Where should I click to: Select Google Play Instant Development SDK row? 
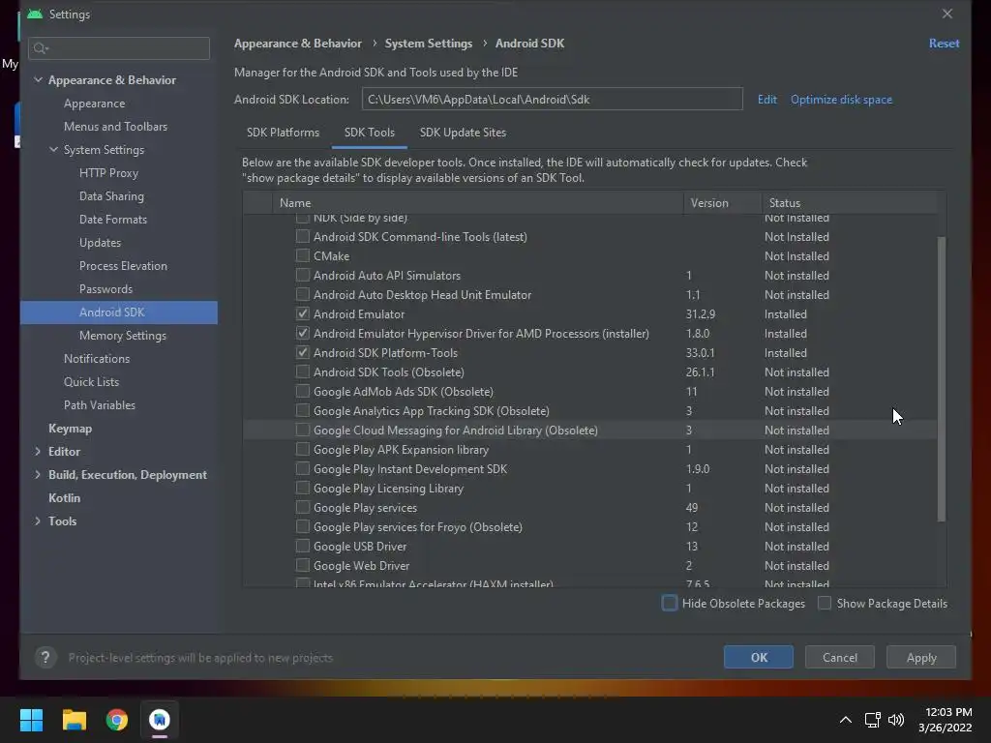pos(589,469)
